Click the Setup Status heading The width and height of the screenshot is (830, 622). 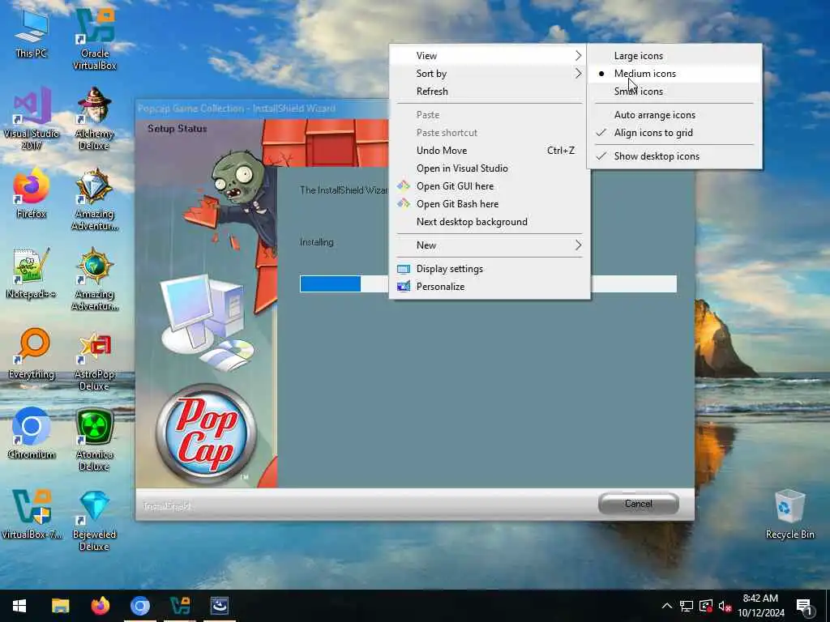pos(178,129)
